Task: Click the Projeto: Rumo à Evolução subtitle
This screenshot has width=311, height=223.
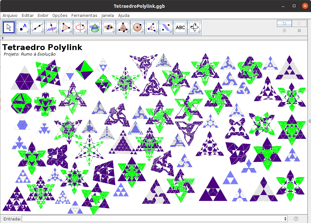Action: click(x=30, y=54)
